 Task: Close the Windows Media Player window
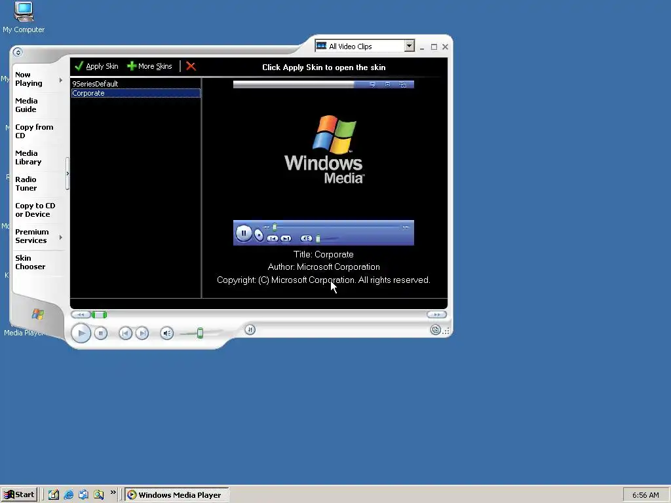[445, 47]
